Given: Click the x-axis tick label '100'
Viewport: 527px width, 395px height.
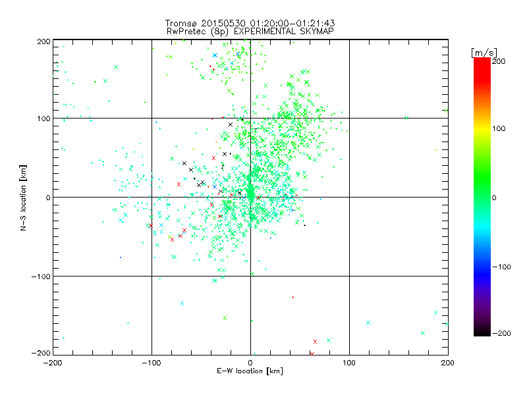Looking at the screenshot, I should coord(349,363).
